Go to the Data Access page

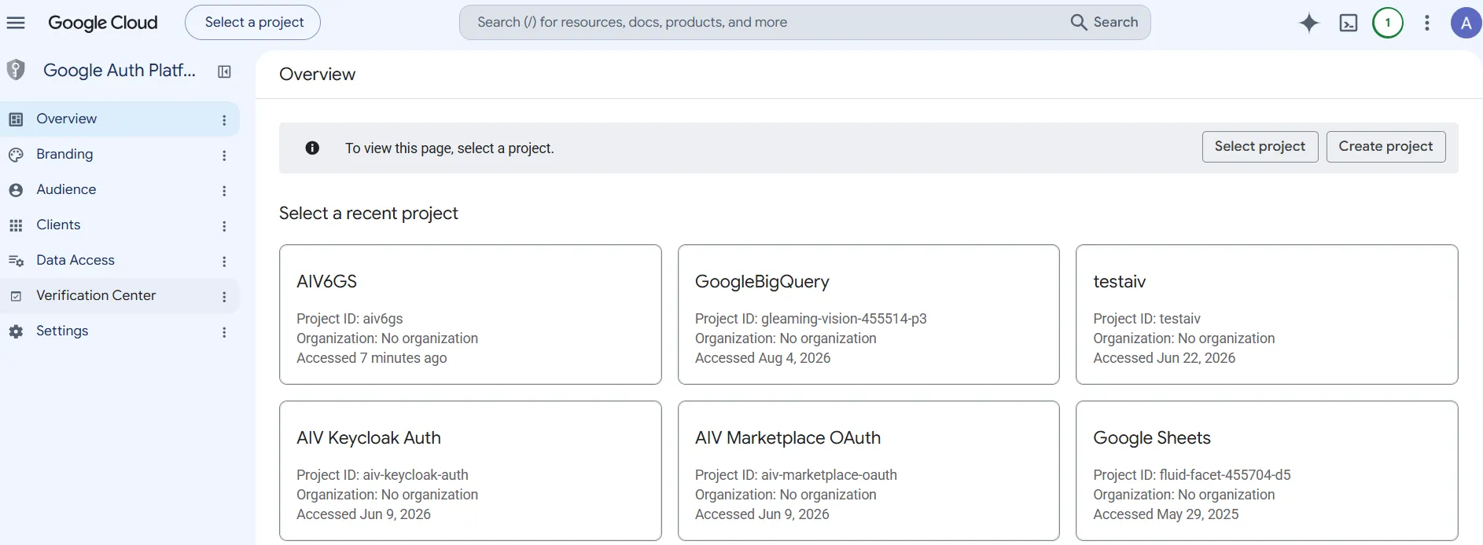point(120,261)
